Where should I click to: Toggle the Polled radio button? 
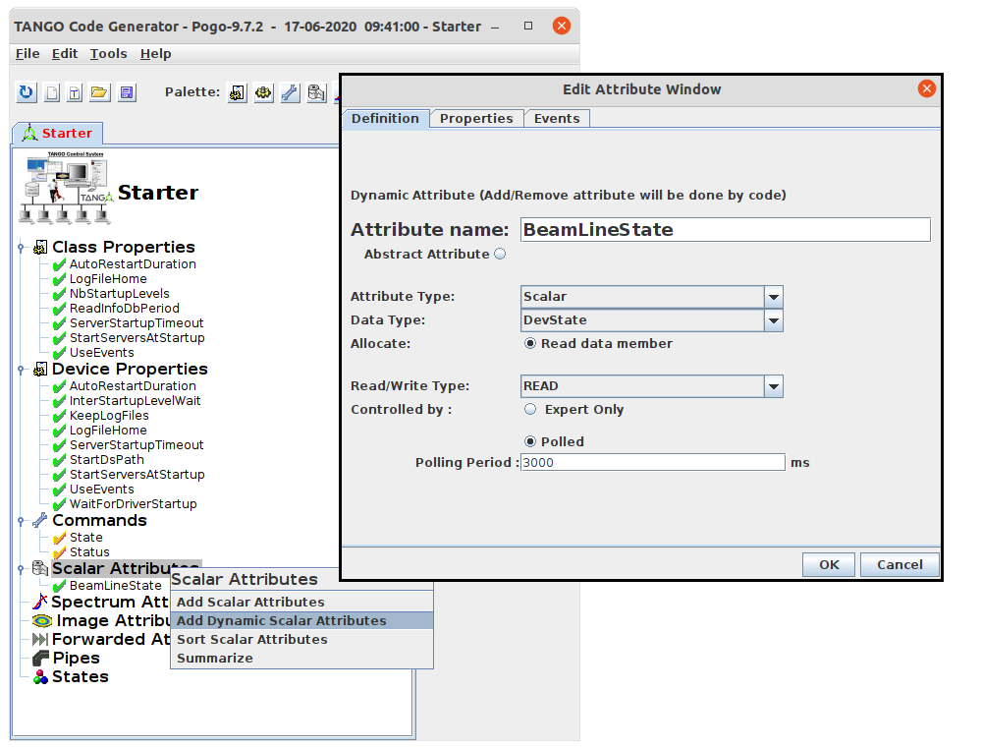[530, 442]
